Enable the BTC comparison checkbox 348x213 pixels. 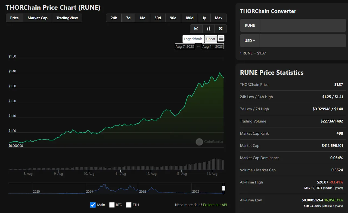click(x=112, y=205)
